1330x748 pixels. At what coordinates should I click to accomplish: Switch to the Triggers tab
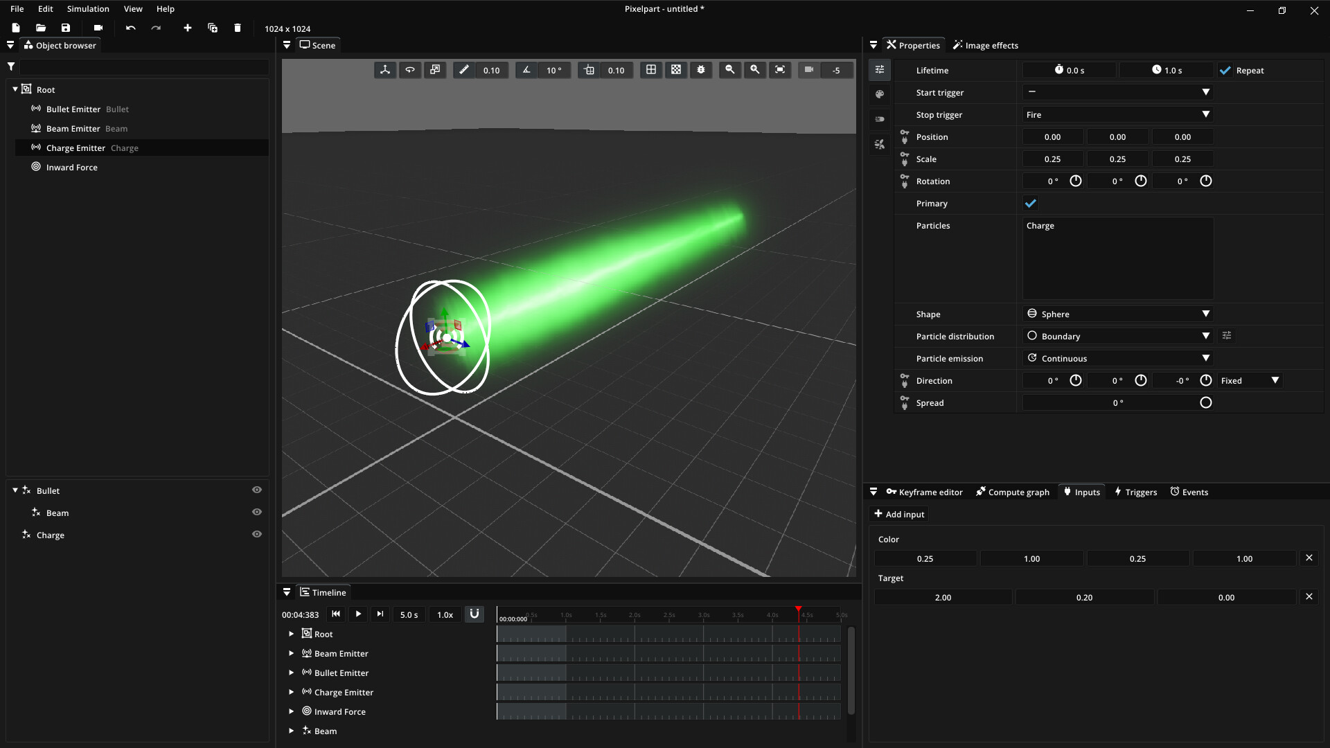coord(1135,492)
